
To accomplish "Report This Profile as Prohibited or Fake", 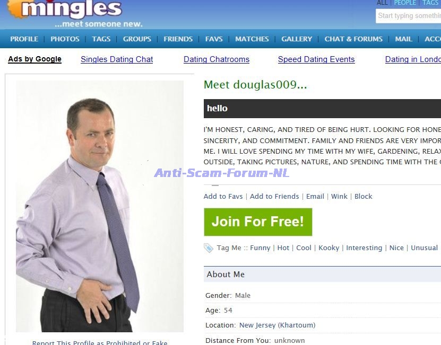I will (x=100, y=342).
